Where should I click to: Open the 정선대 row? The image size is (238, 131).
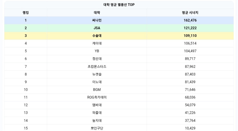tap(97, 59)
